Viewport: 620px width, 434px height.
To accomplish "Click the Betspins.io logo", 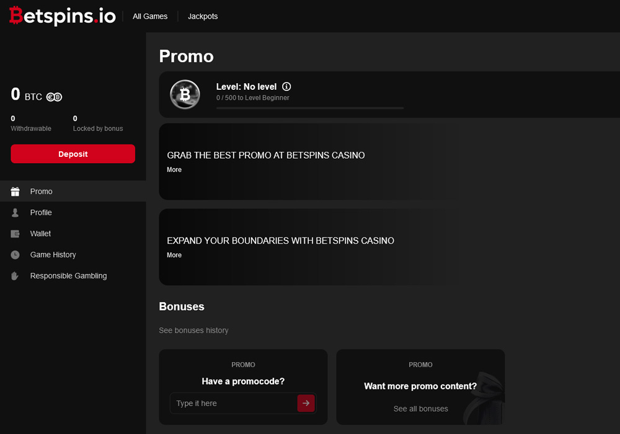I will tap(63, 16).
